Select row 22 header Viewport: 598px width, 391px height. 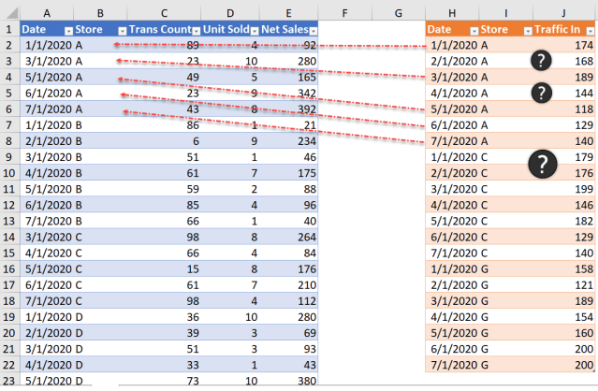click(9, 365)
